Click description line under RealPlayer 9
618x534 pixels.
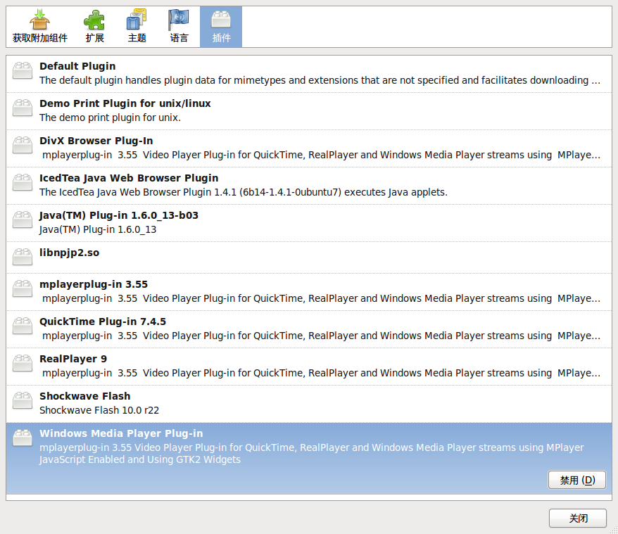(x=321, y=373)
